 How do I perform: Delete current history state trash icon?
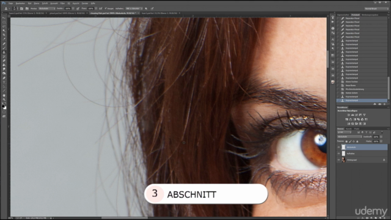[x=384, y=104]
